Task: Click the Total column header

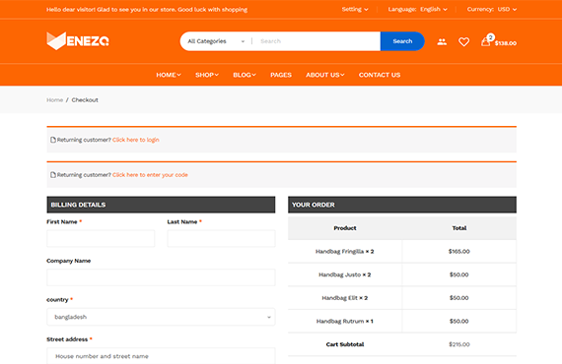Action: [x=459, y=228]
